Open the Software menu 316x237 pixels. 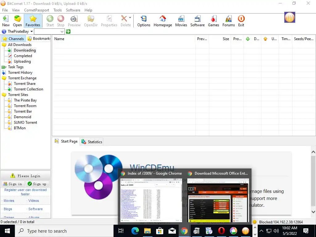pos(73,10)
